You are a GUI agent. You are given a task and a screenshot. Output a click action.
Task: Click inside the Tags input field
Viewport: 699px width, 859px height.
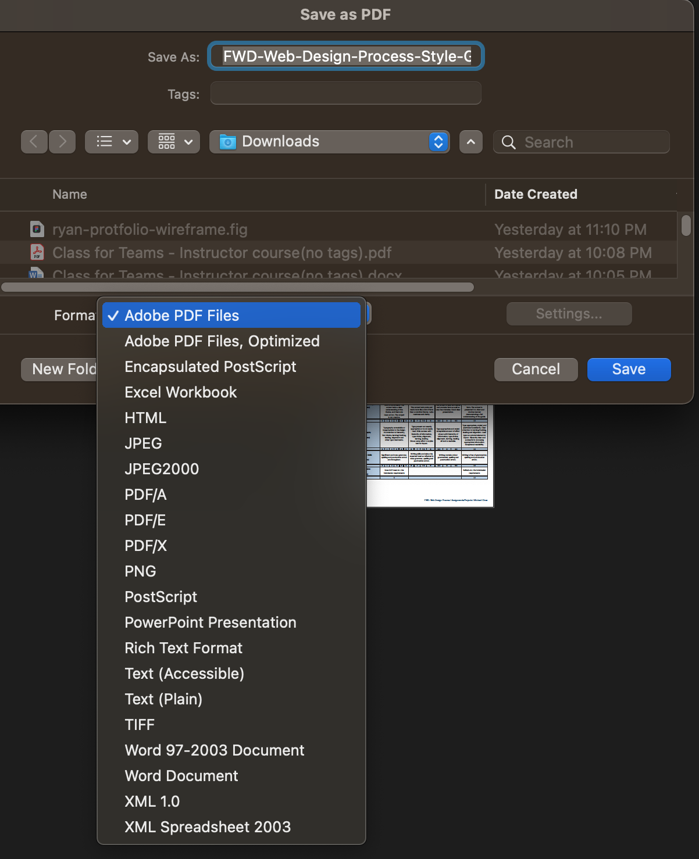(345, 93)
